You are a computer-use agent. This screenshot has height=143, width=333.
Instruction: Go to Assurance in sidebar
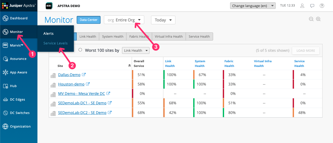(19, 59)
